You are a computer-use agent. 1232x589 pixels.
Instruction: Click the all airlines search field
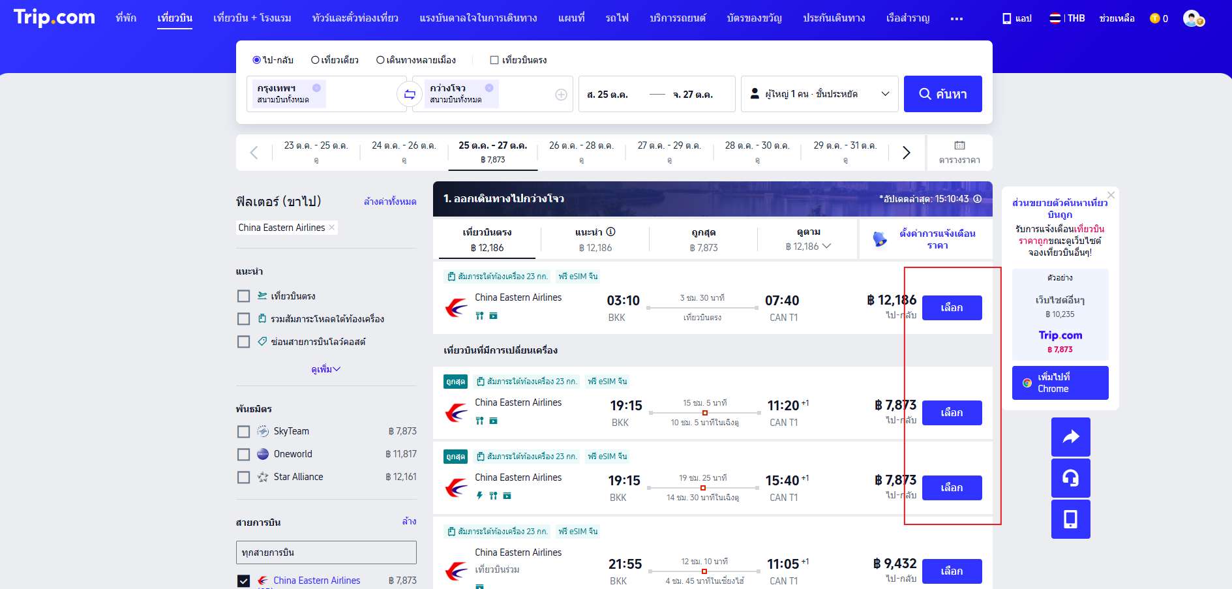pyautogui.click(x=326, y=552)
